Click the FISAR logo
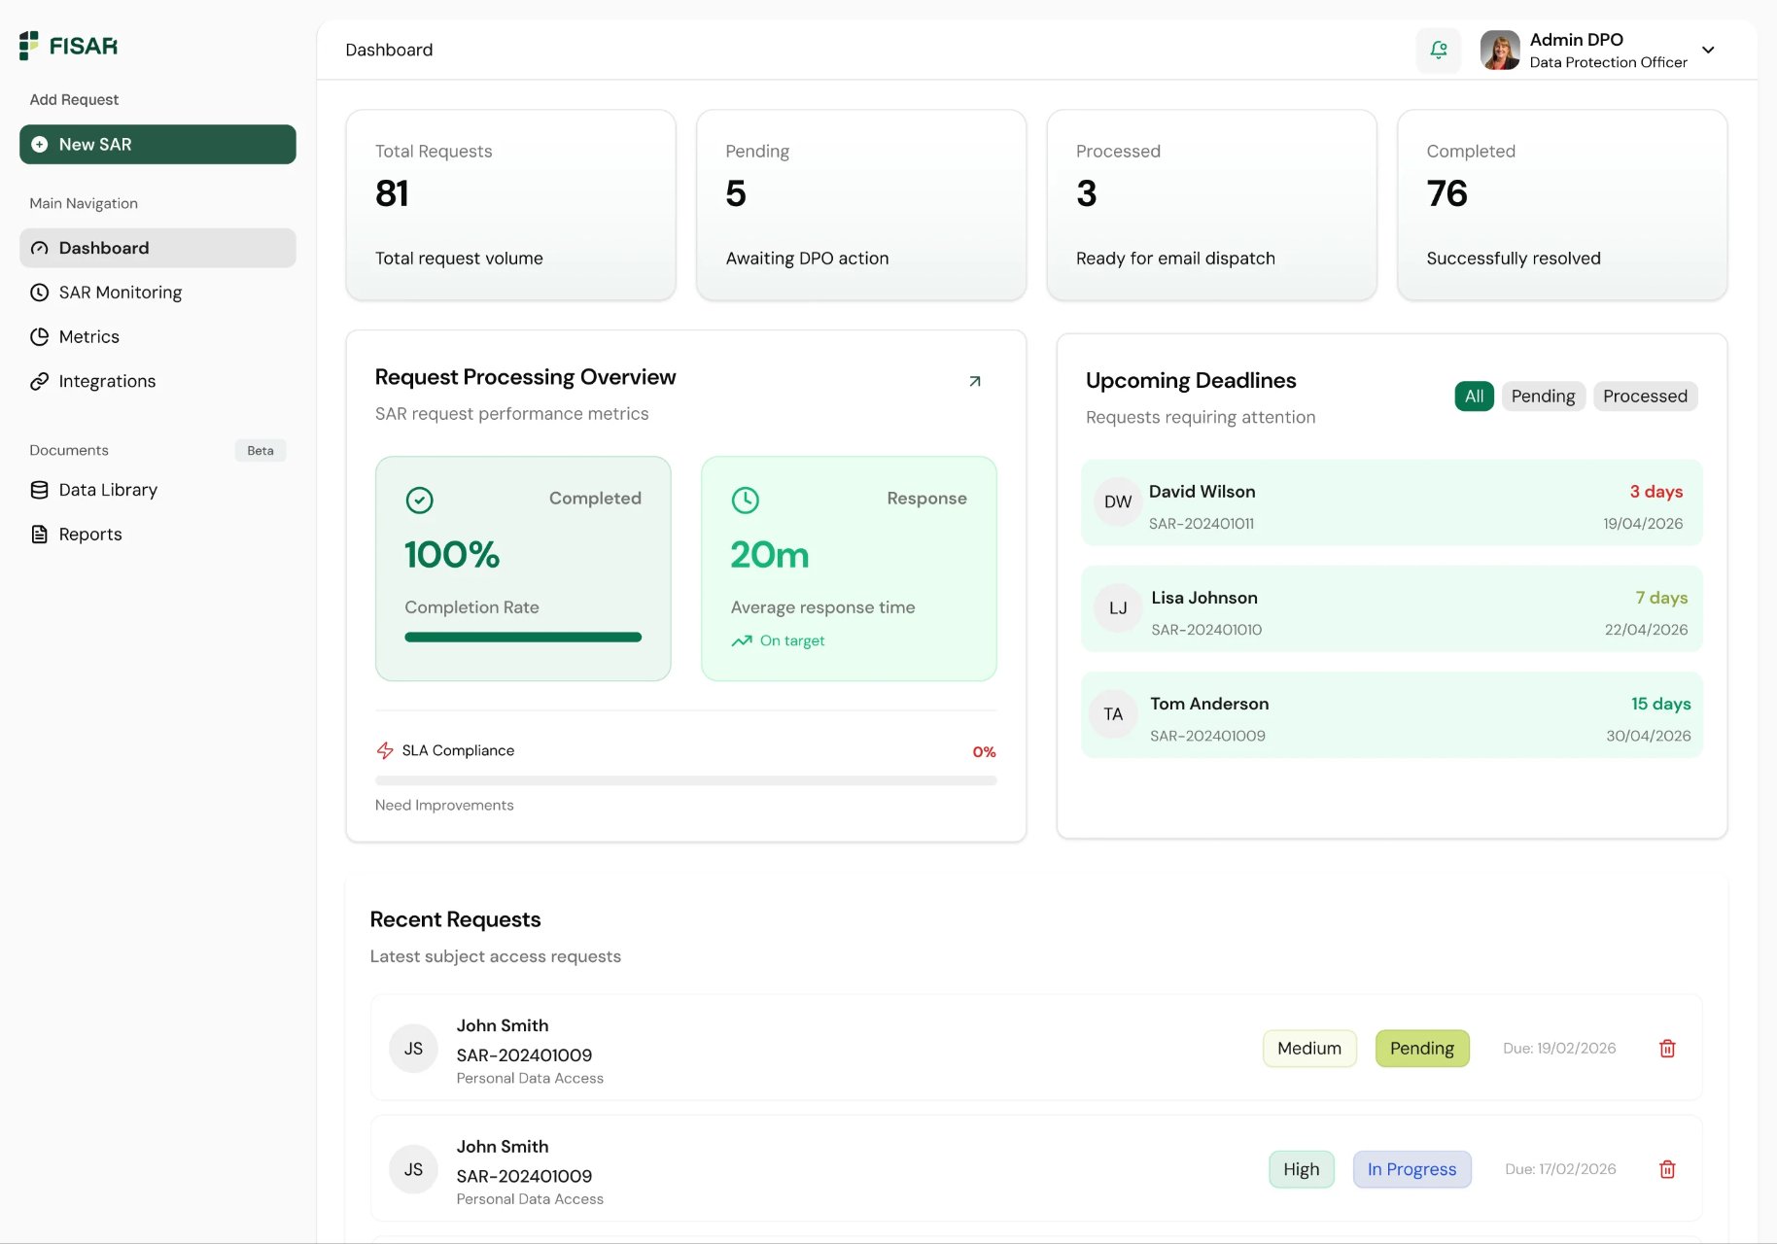Screen dimensions: 1777x1244 (x=68, y=46)
